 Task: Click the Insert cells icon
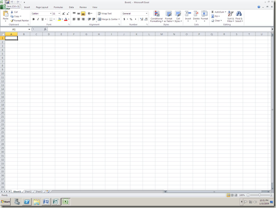click(188, 14)
